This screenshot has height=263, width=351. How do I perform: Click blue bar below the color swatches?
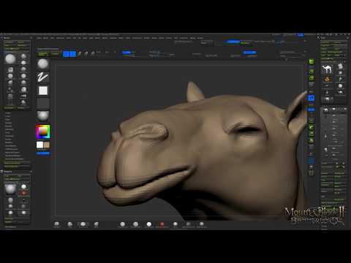pos(43,153)
